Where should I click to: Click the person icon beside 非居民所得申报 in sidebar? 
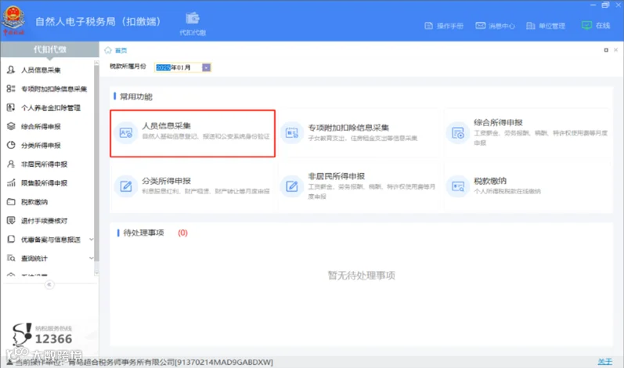pyautogui.click(x=11, y=164)
